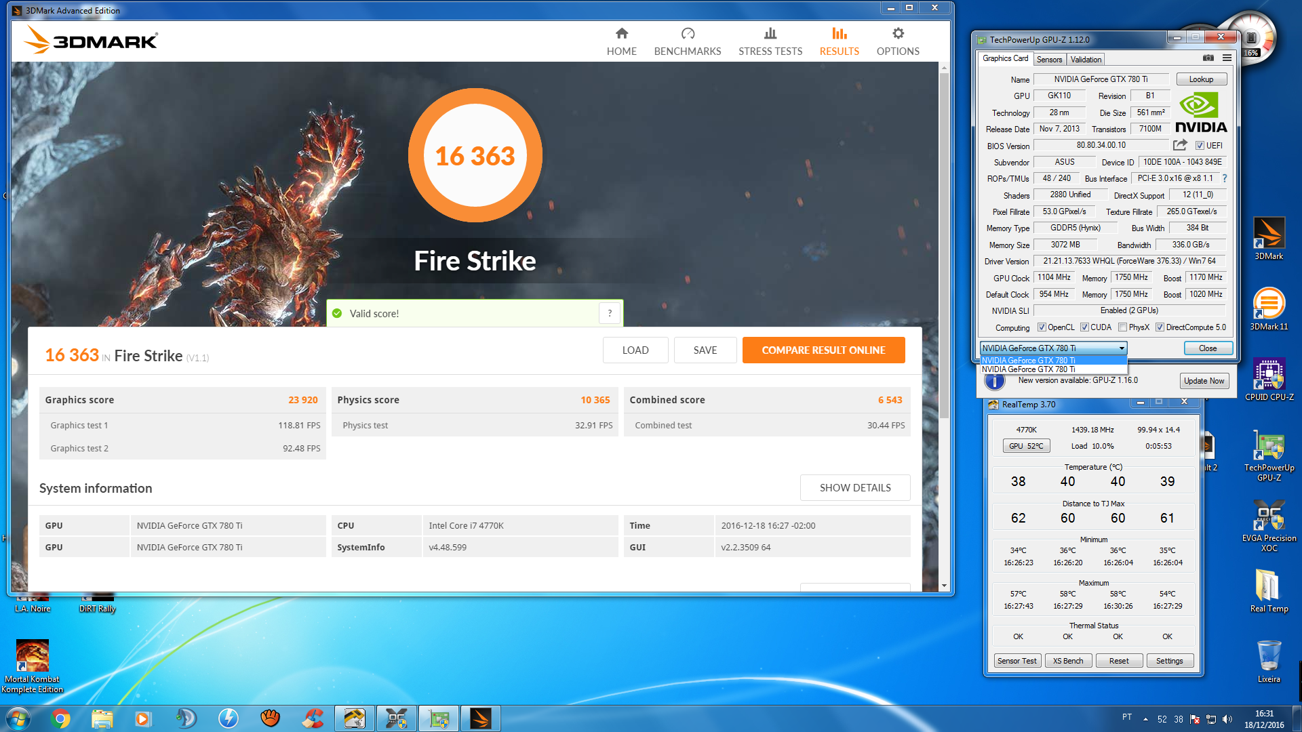
Task: Open 3DMark desktop shortcut
Action: (1268, 239)
